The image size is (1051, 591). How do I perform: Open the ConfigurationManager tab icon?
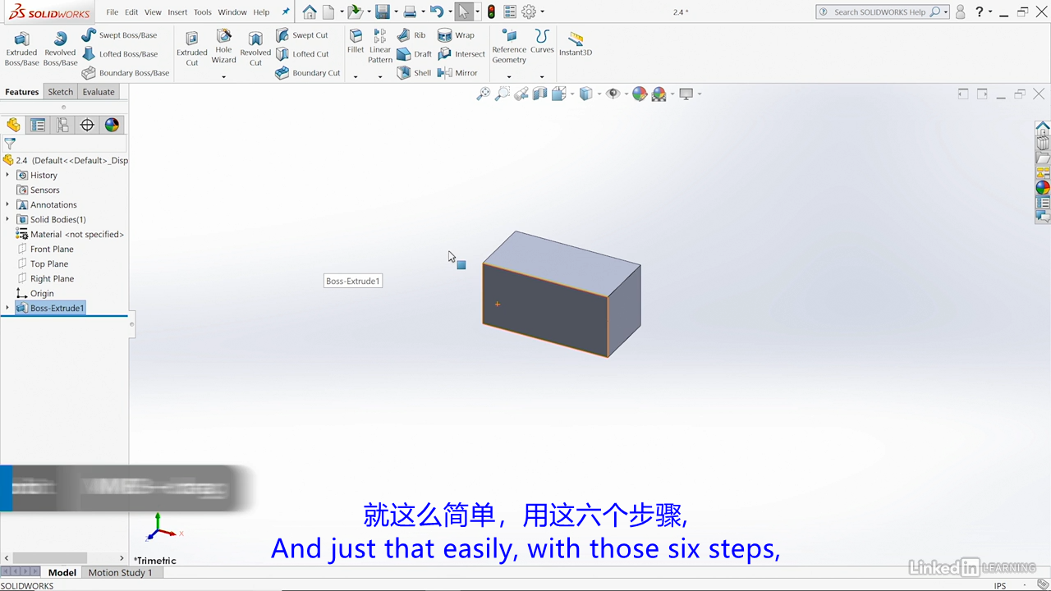click(x=62, y=125)
